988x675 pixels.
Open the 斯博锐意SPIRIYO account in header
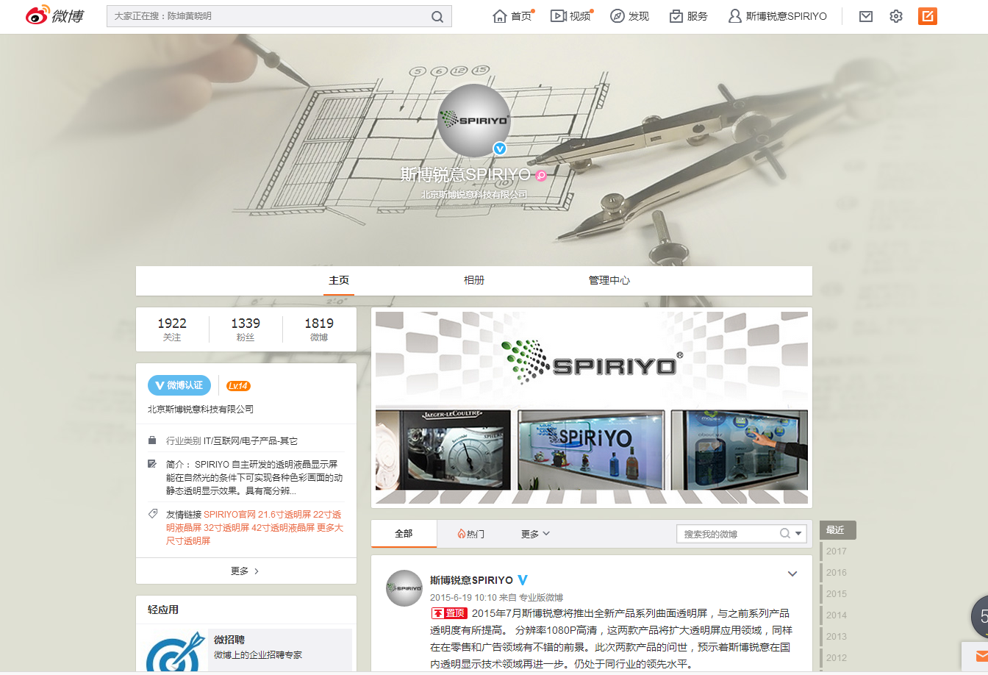pyautogui.click(x=778, y=16)
